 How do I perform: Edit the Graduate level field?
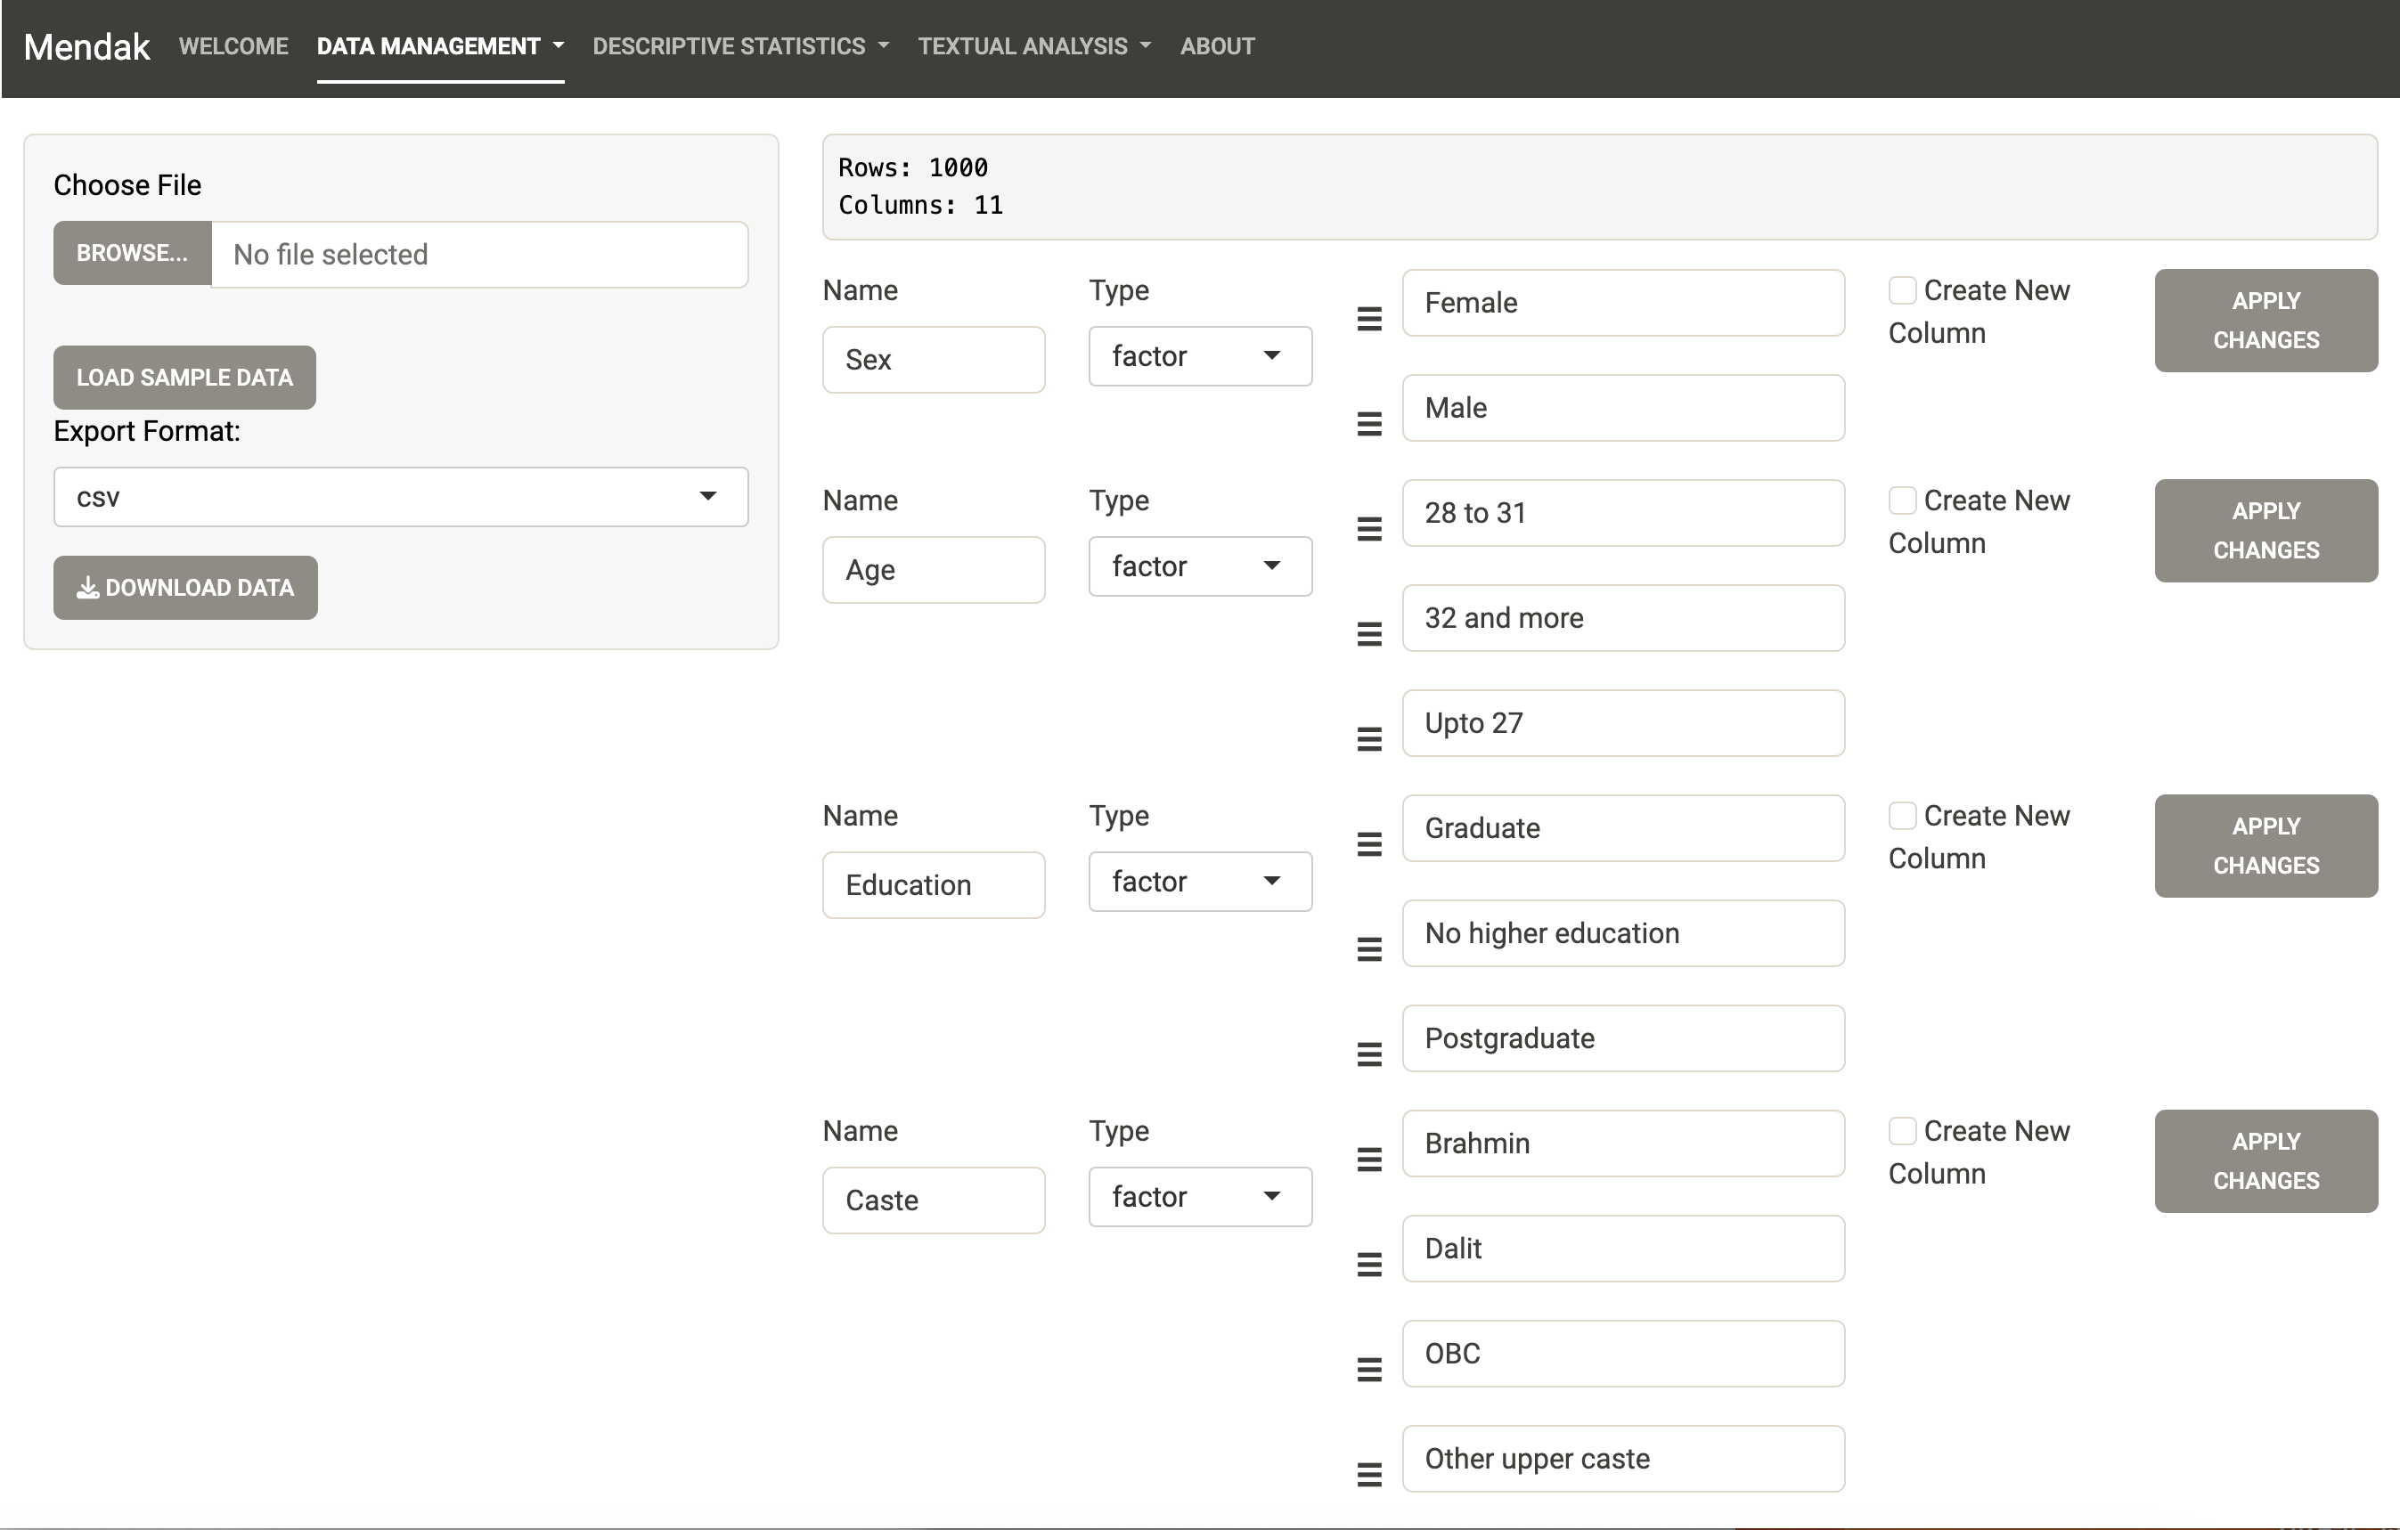(x=1623, y=827)
